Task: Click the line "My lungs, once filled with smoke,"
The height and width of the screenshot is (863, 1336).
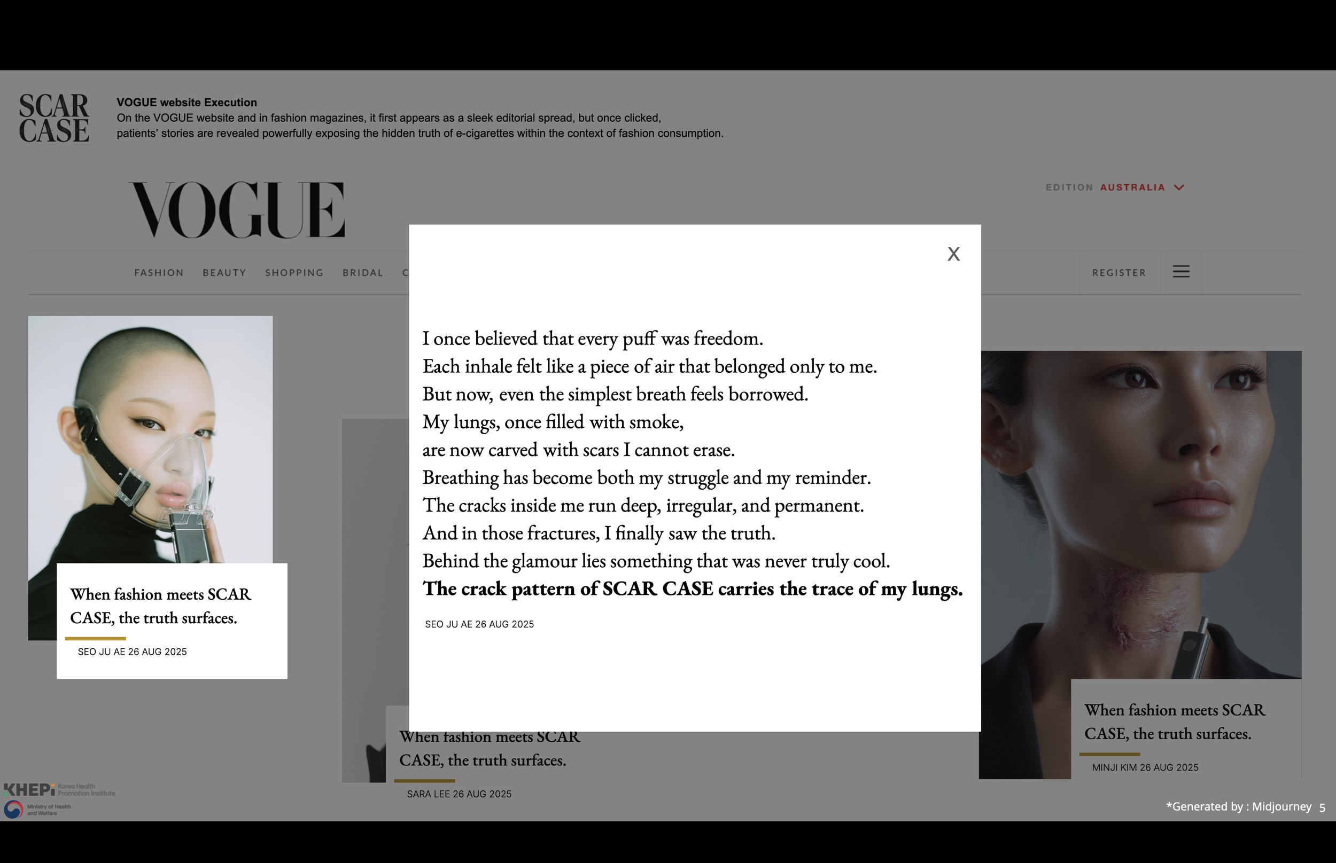Action: (553, 422)
